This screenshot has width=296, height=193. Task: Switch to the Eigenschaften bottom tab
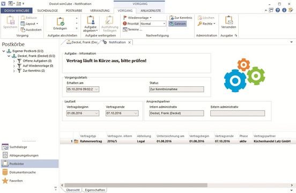tap(95, 190)
